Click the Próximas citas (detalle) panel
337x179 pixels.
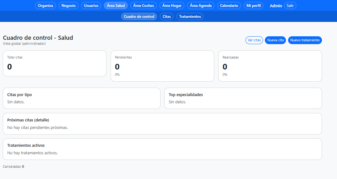point(162,124)
